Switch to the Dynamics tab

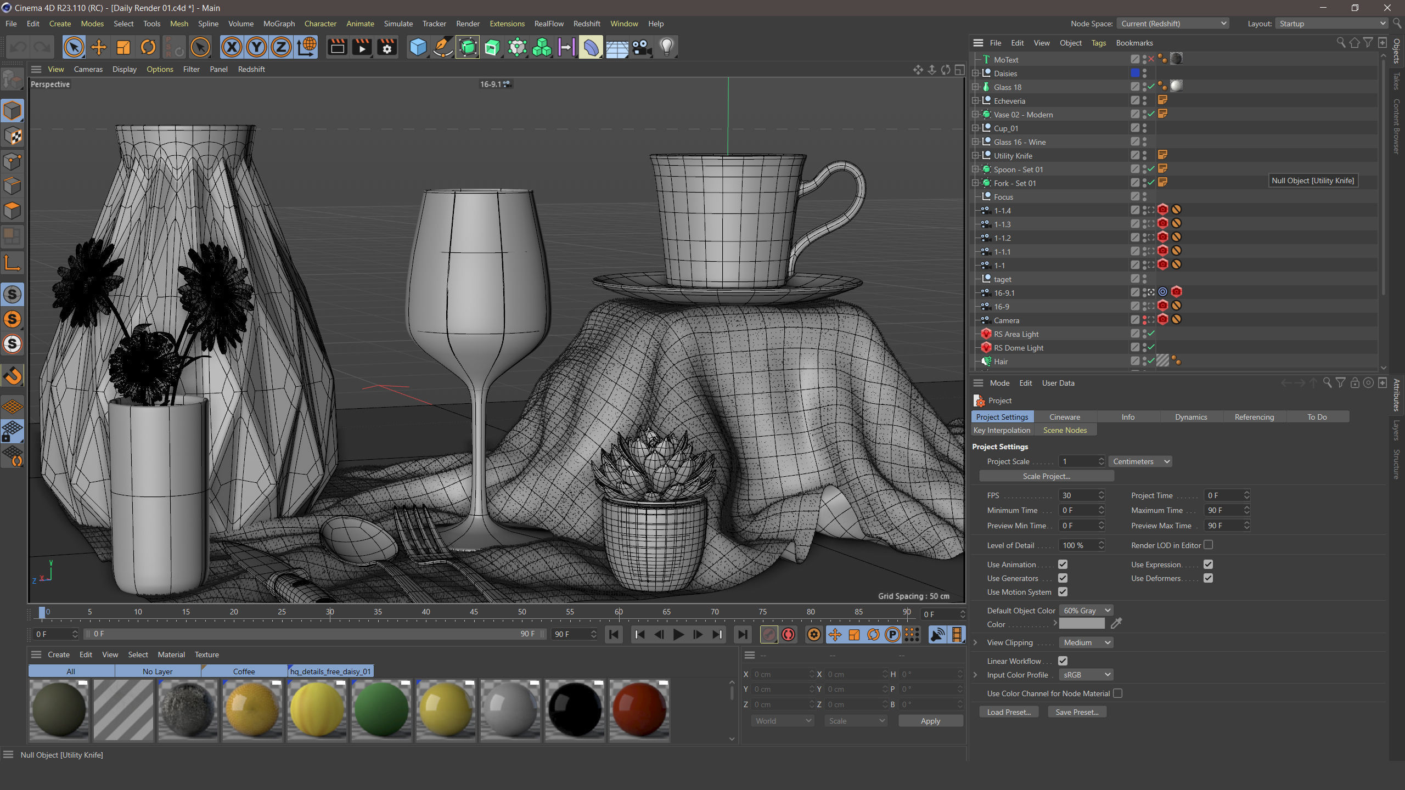1191,417
